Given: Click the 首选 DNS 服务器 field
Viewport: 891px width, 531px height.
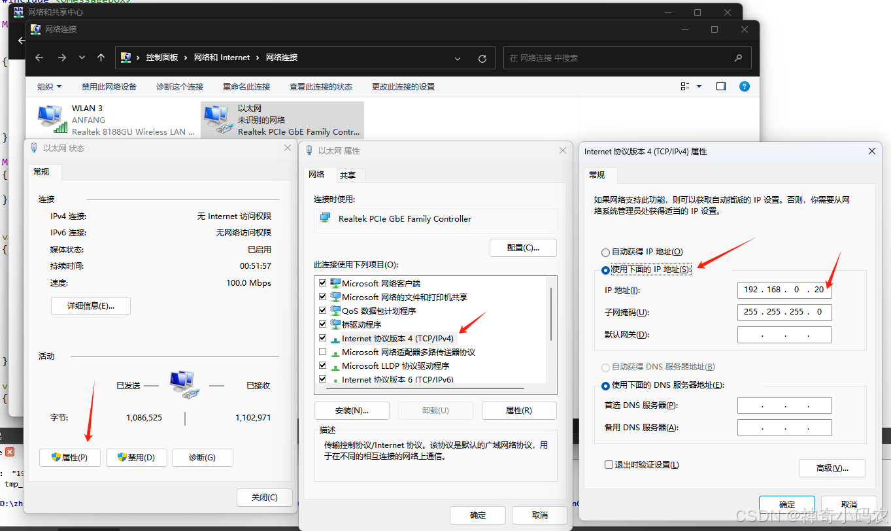Looking at the screenshot, I should 784,405.
